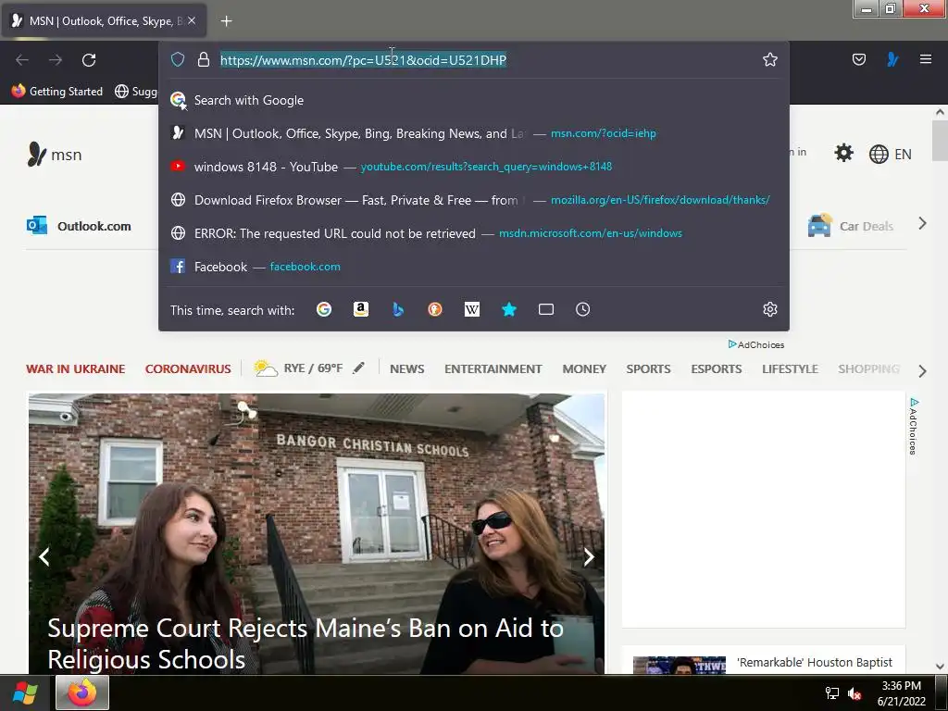Open the clock showing 3:36 PM
948x711 pixels.
902,692
